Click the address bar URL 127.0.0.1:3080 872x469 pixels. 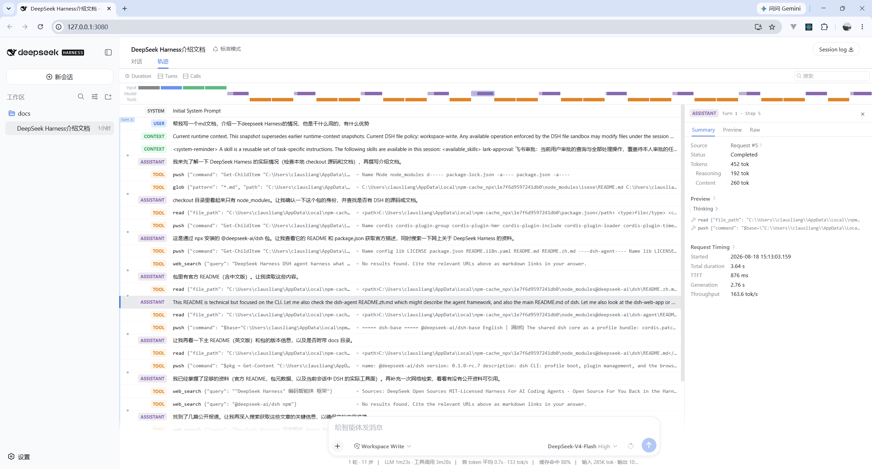point(88,27)
